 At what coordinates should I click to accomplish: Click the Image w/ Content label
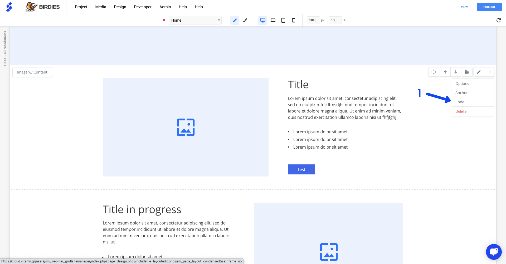click(32, 72)
